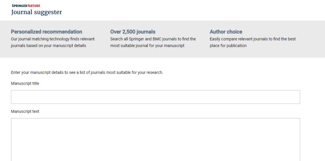The height and width of the screenshot is (161, 325).
Task: Click the Journal suggester page title
Action: [x=36, y=12]
